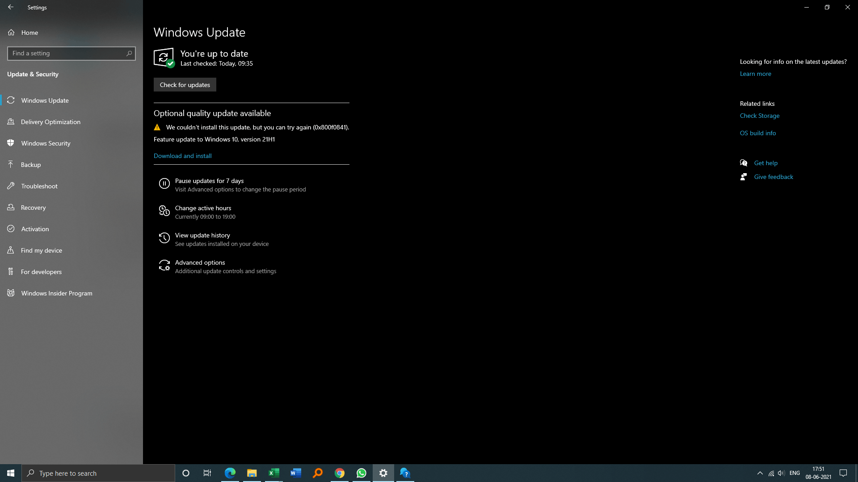This screenshot has width=858, height=482.
Task: Click the Download and install link
Action: tap(183, 156)
